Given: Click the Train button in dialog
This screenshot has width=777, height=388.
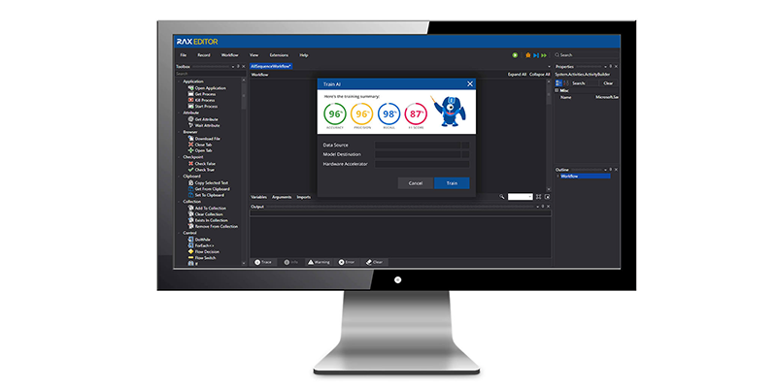Looking at the screenshot, I should (x=452, y=183).
